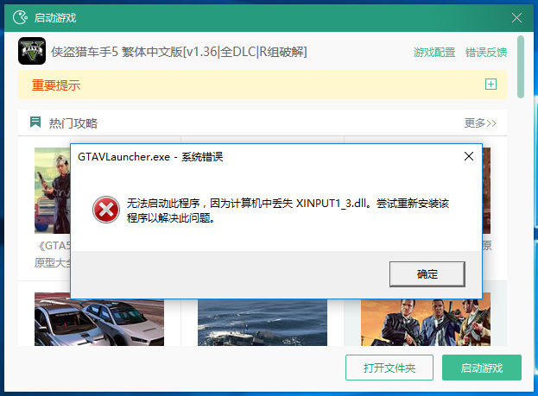This screenshot has height=396, width=538.
Task: Expand the 重要提示 plus icon
Action: pos(491,84)
